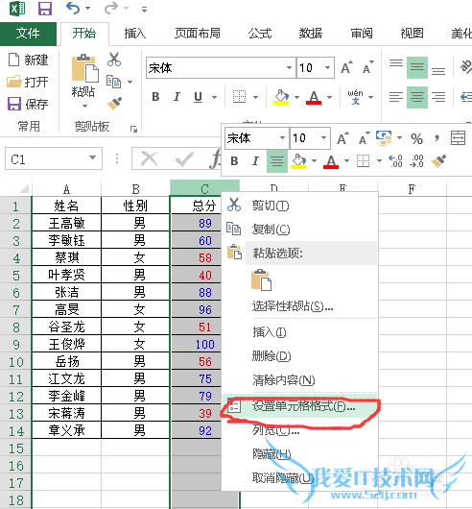Screen dimensions: 472x509
Task: Toggle middle align in the ribbon
Action: [x=417, y=67]
